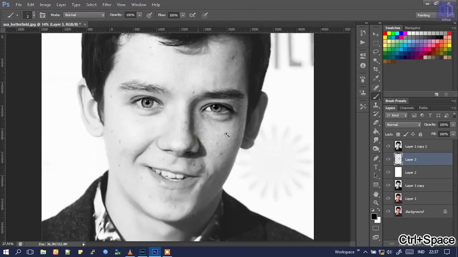Select Layer 1 copy in layers list
This screenshot has width=458, height=257.
click(x=419, y=185)
